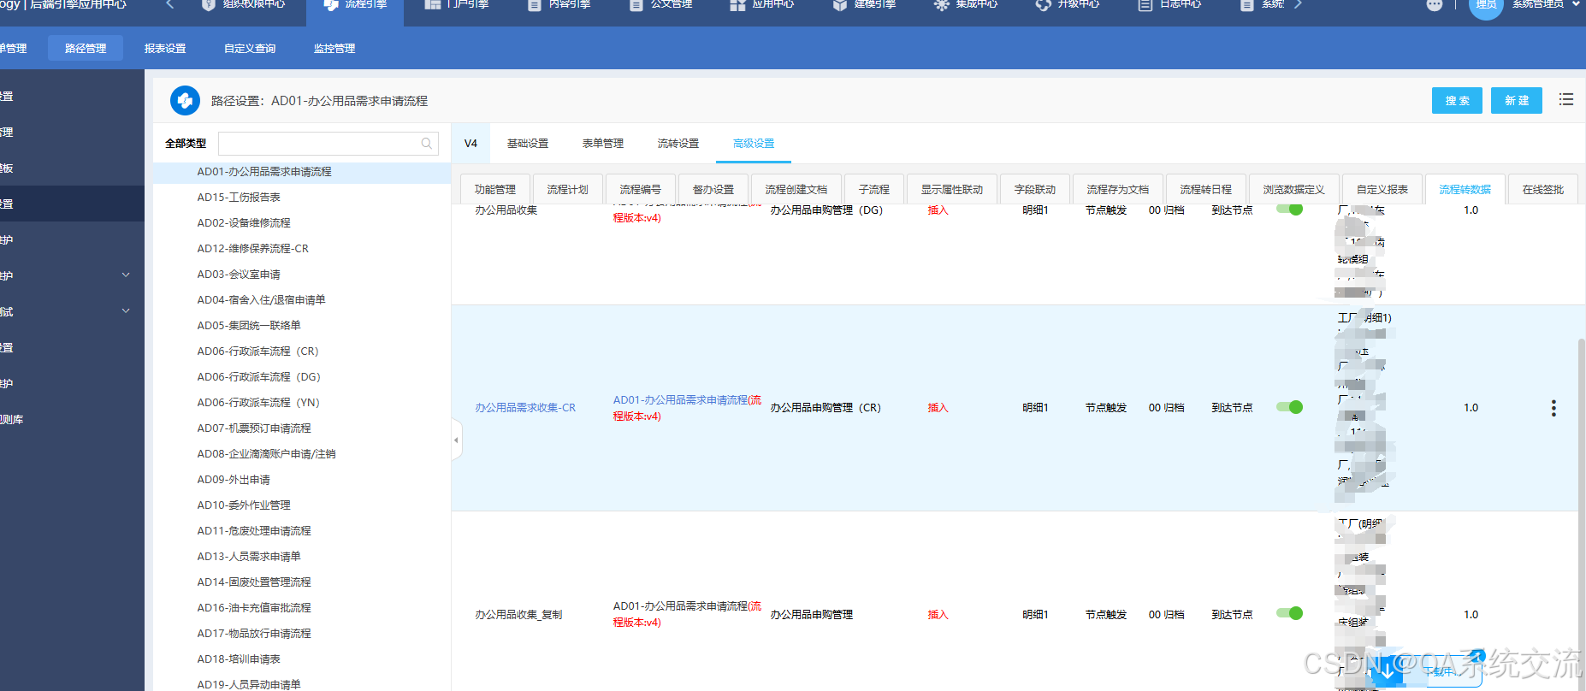Click the 全部类型 label above the tree
The image size is (1586, 691).
[186, 144]
